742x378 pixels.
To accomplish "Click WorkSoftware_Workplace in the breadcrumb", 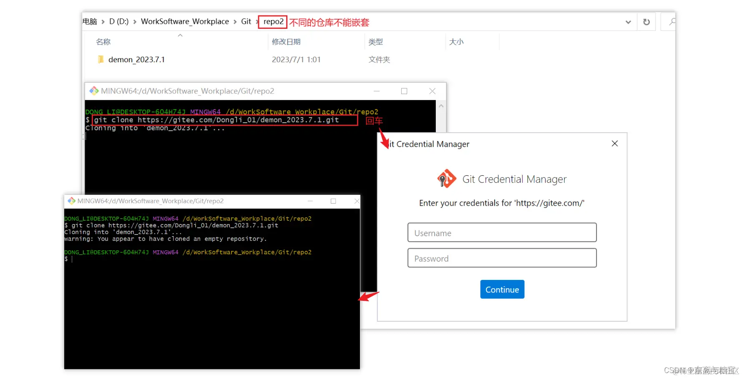I will pos(185,21).
